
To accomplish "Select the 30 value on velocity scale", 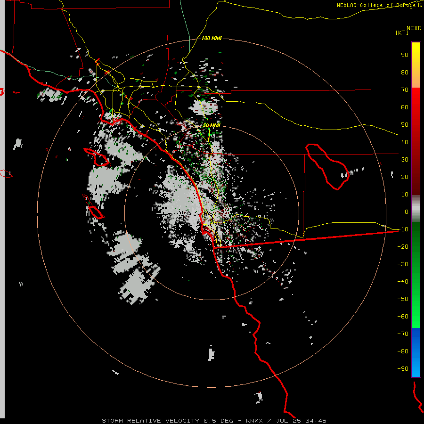I will (405, 160).
